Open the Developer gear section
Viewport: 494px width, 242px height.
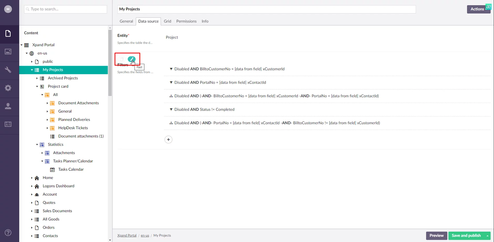[x=8, y=88]
